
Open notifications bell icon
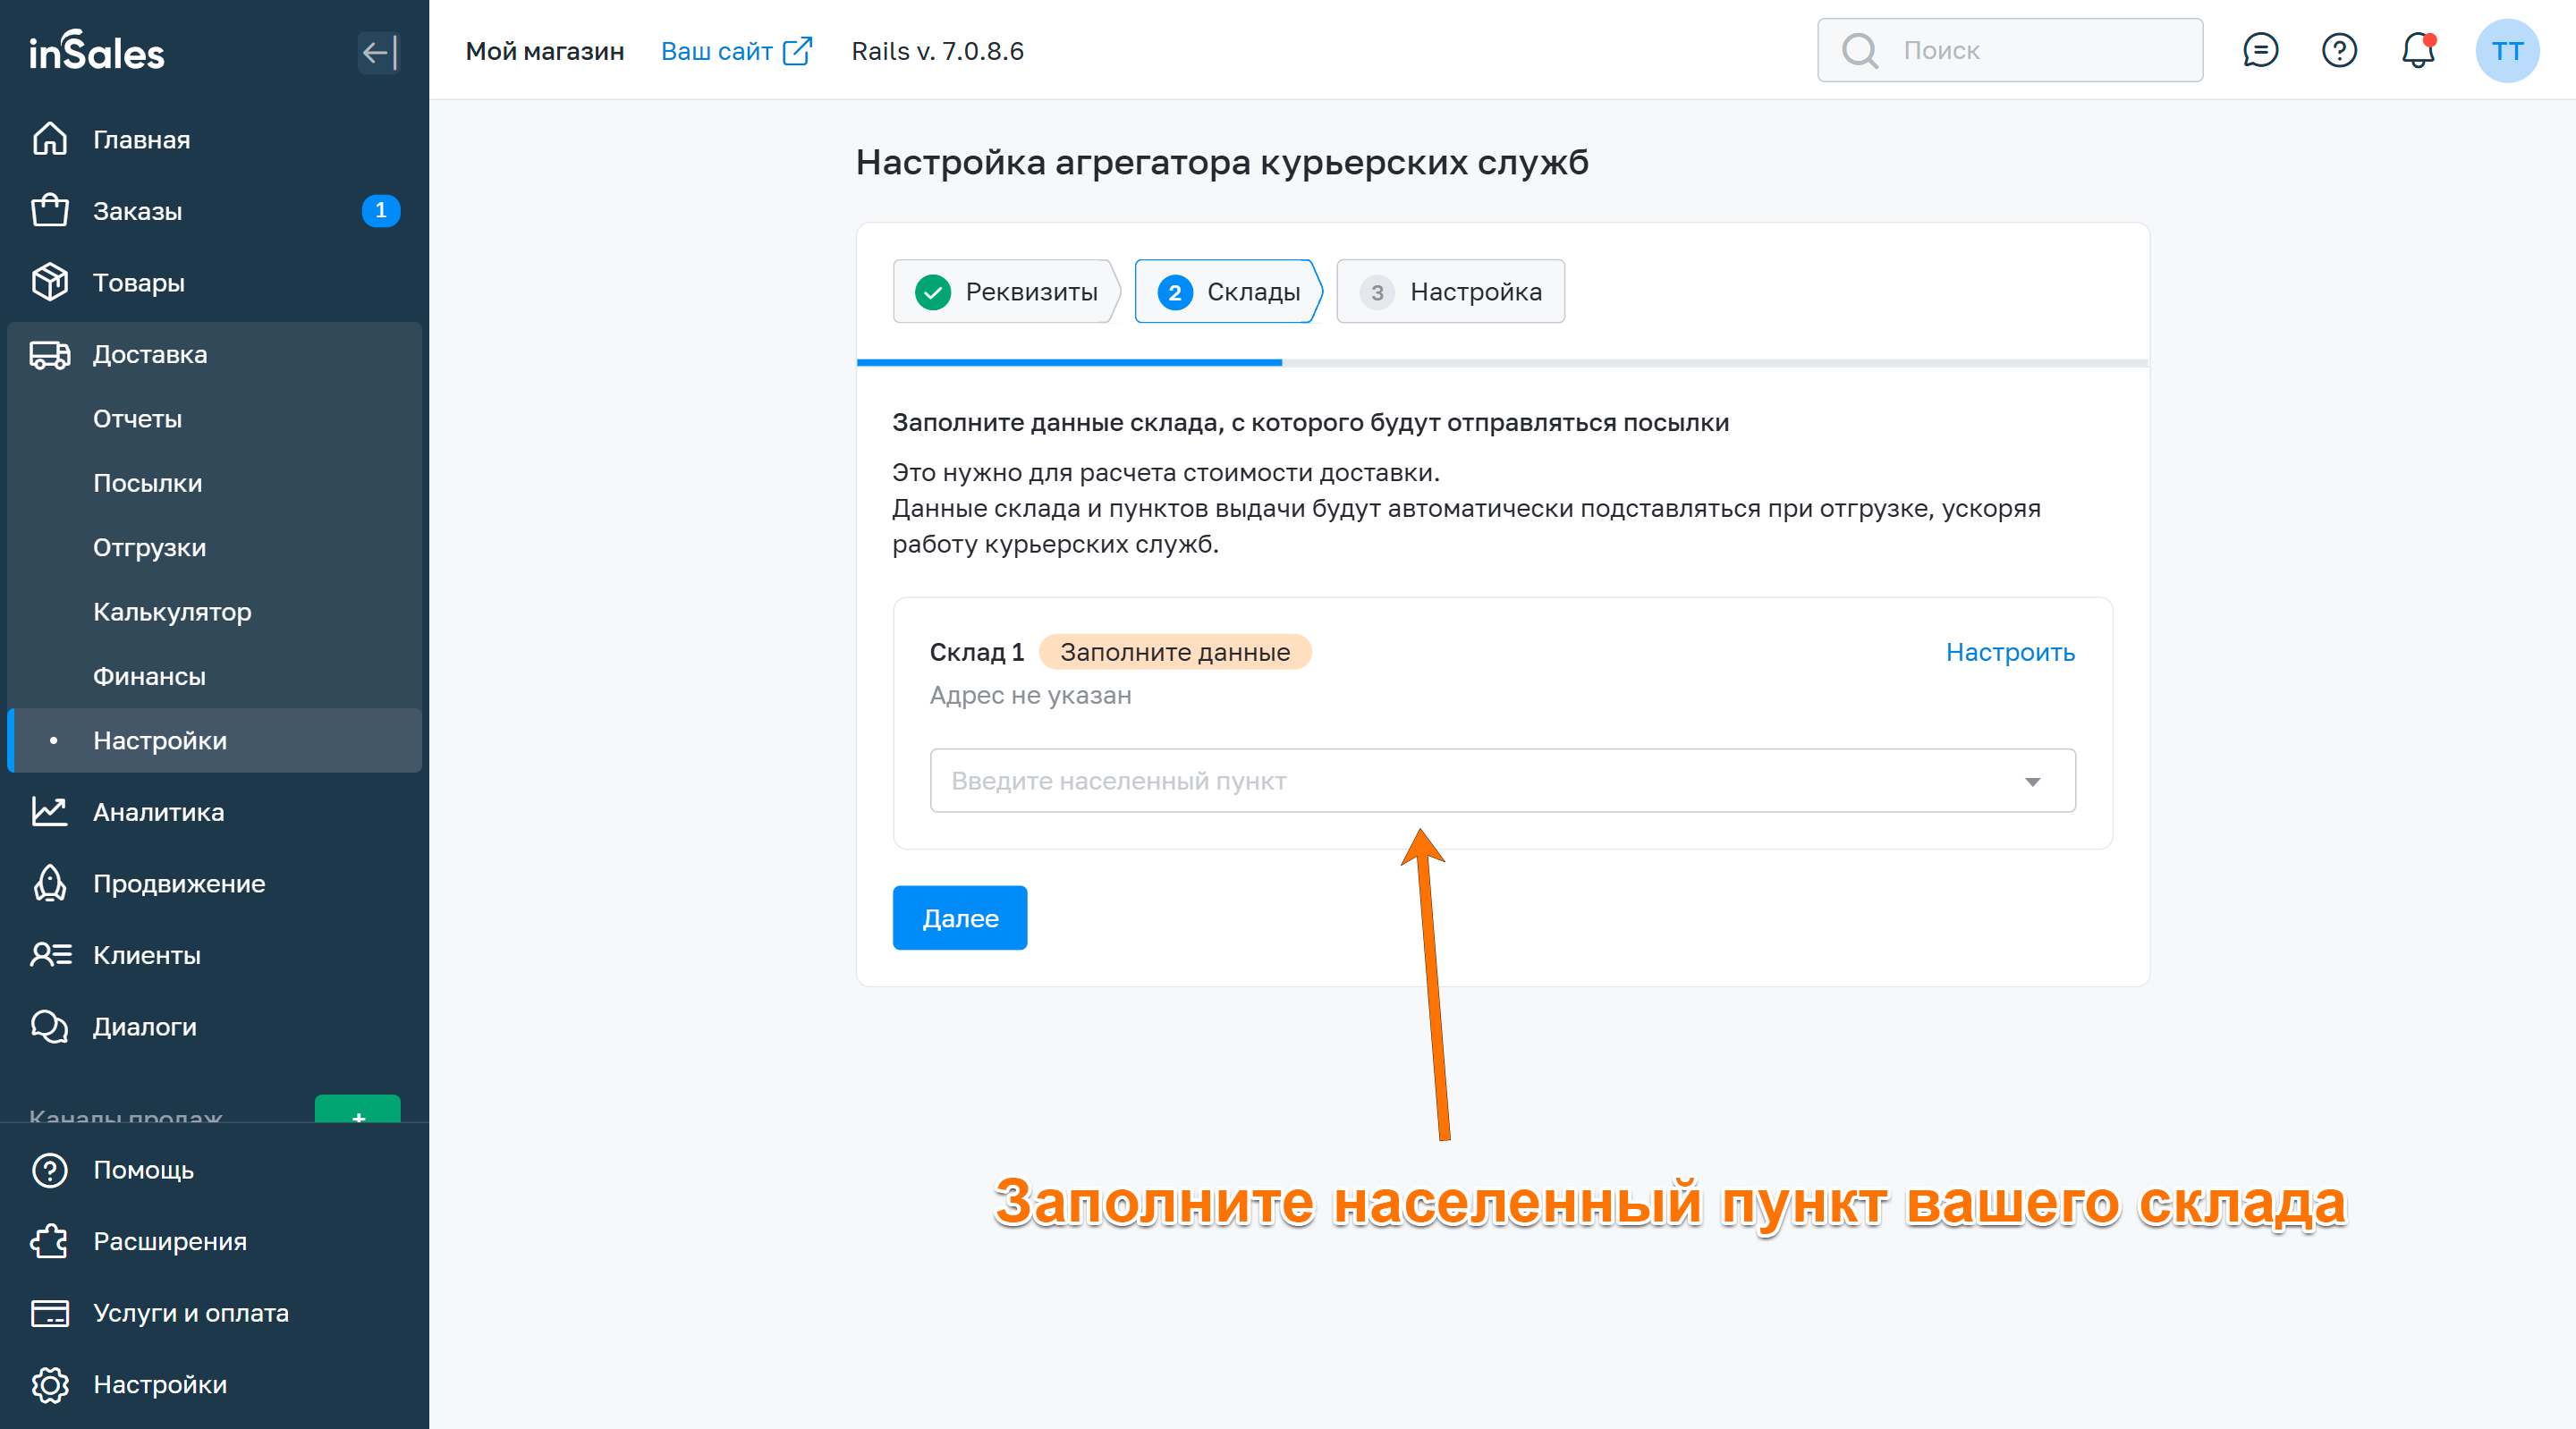2417,50
